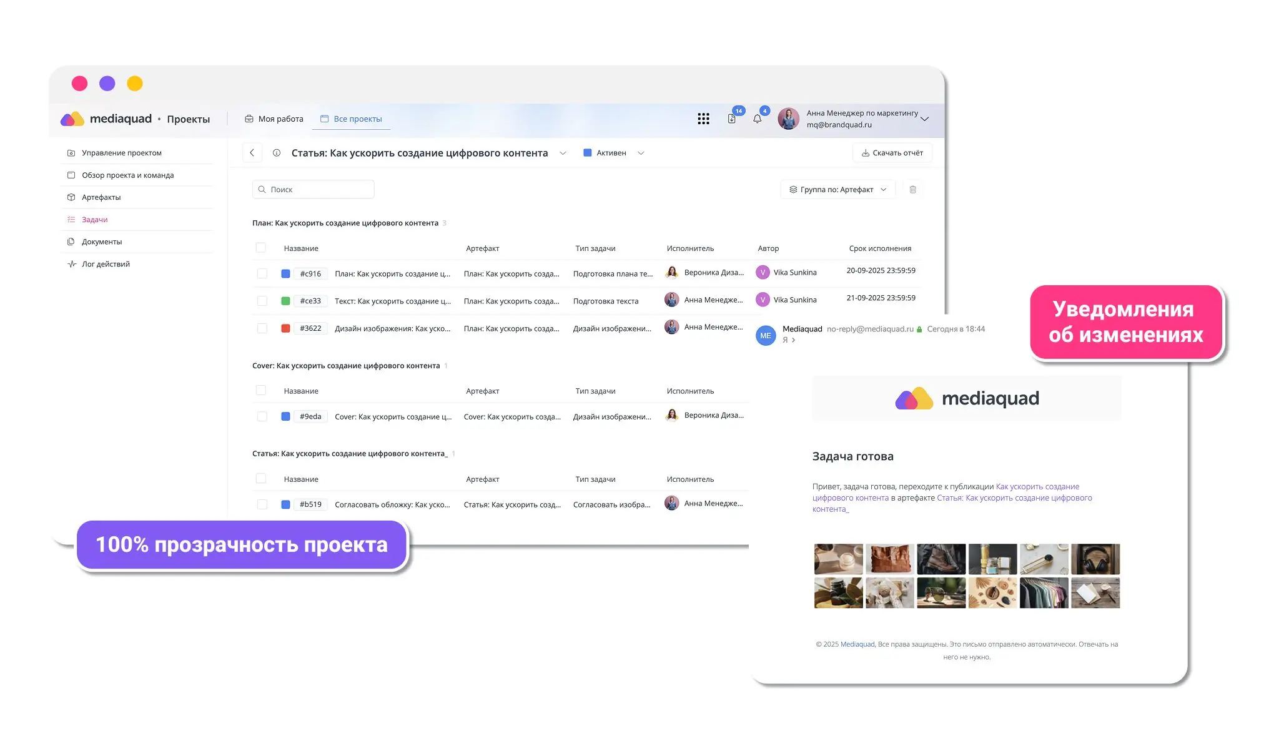Click the red color swatch of task #3622
Screen dimensions: 1274x749
point(285,328)
